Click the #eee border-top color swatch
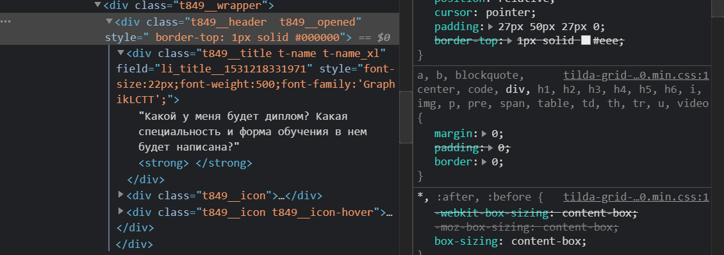Image resolution: width=724 pixels, height=255 pixels. [586, 40]
